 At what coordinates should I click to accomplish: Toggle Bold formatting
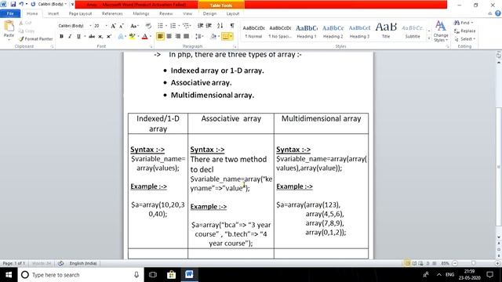(61, 37)
